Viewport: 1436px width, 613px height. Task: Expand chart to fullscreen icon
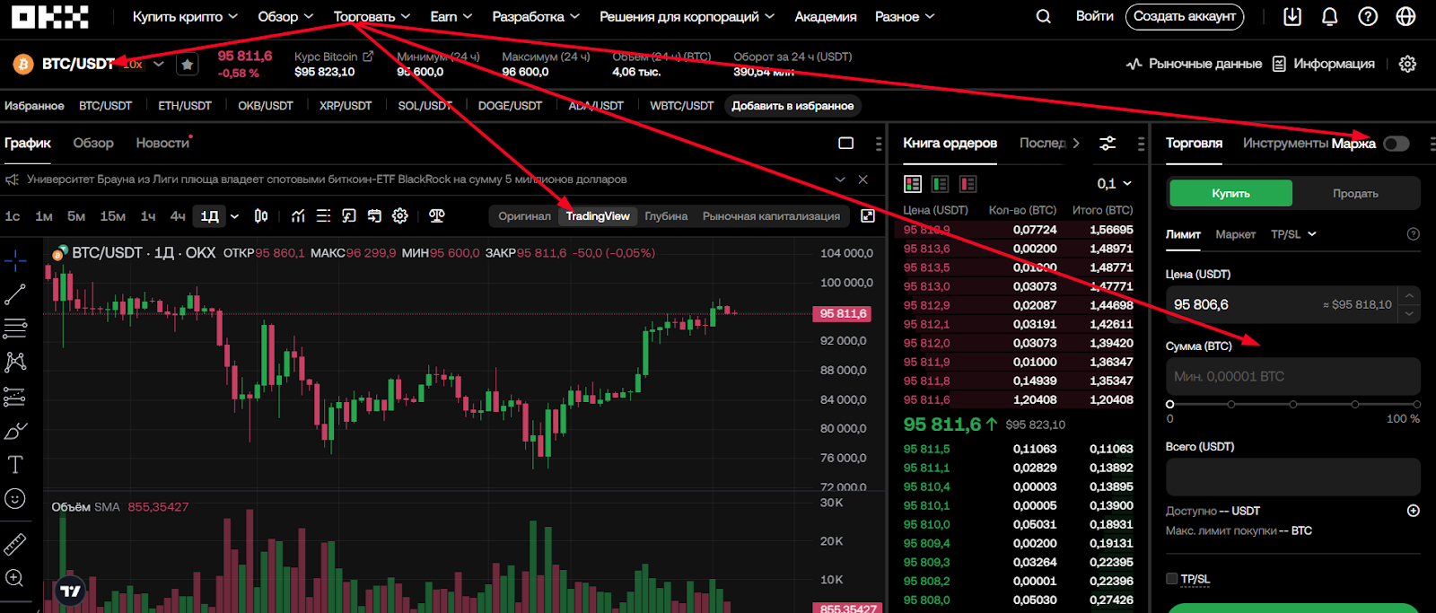point(868,216)
